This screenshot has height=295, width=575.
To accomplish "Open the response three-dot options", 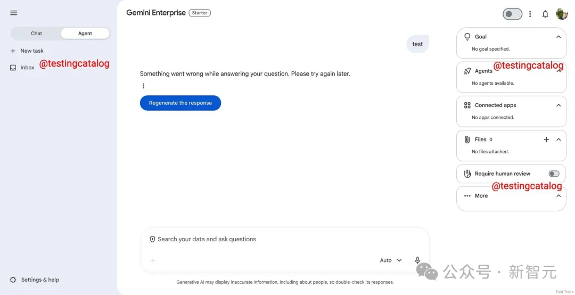I will (143, 86).
